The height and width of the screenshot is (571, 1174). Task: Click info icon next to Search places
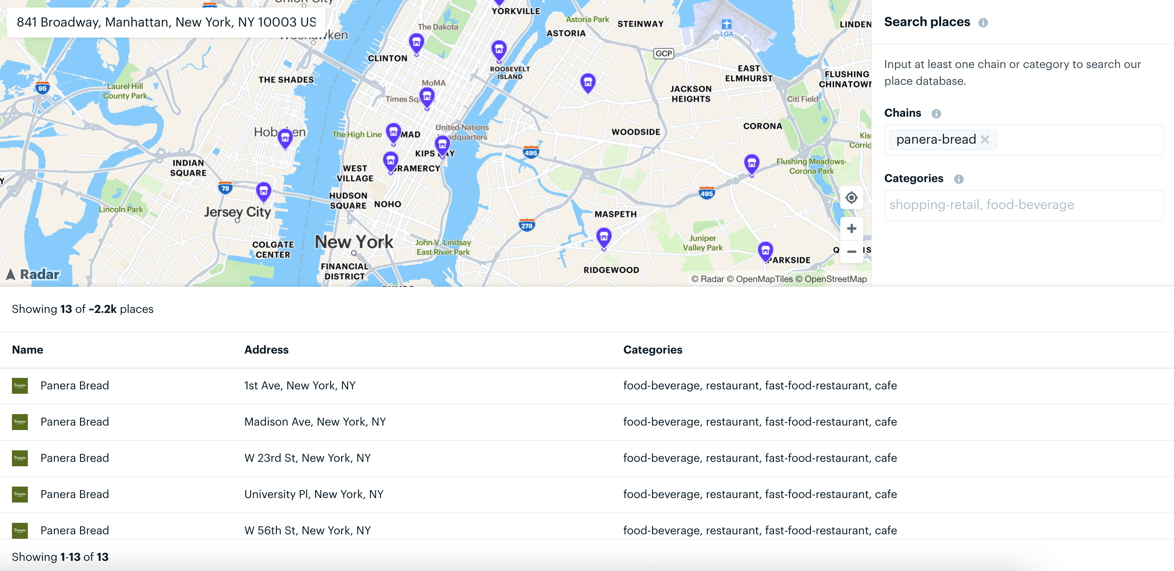983,23
